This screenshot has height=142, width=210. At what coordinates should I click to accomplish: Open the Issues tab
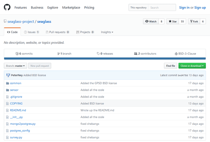click(x=31, y=32)
